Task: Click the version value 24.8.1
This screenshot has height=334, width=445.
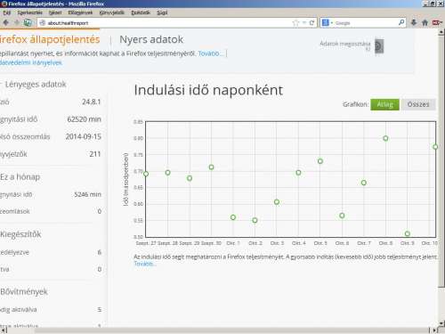Action: (92, 102)
